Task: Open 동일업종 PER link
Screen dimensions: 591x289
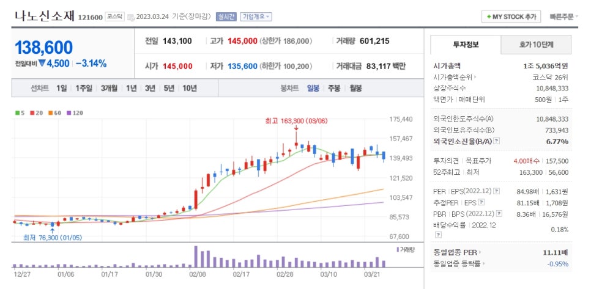Action: click(458, 252)
